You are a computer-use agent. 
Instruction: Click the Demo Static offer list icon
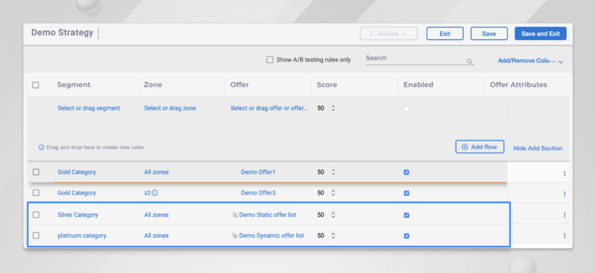tap(235, 215)
